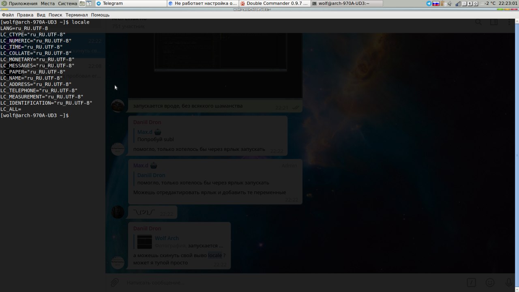Switch to the 'Не работает настройка' browser window
The width and height of the screenshot is (519, 292).
click(202, 3)
